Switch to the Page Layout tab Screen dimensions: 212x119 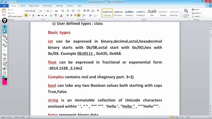34,6
